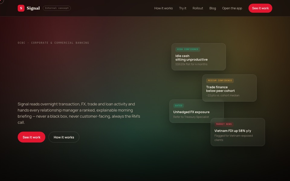This screenshot has width=290, height=181.
Task: Select Open the app in navigation
Action: [x=232, y=8]
